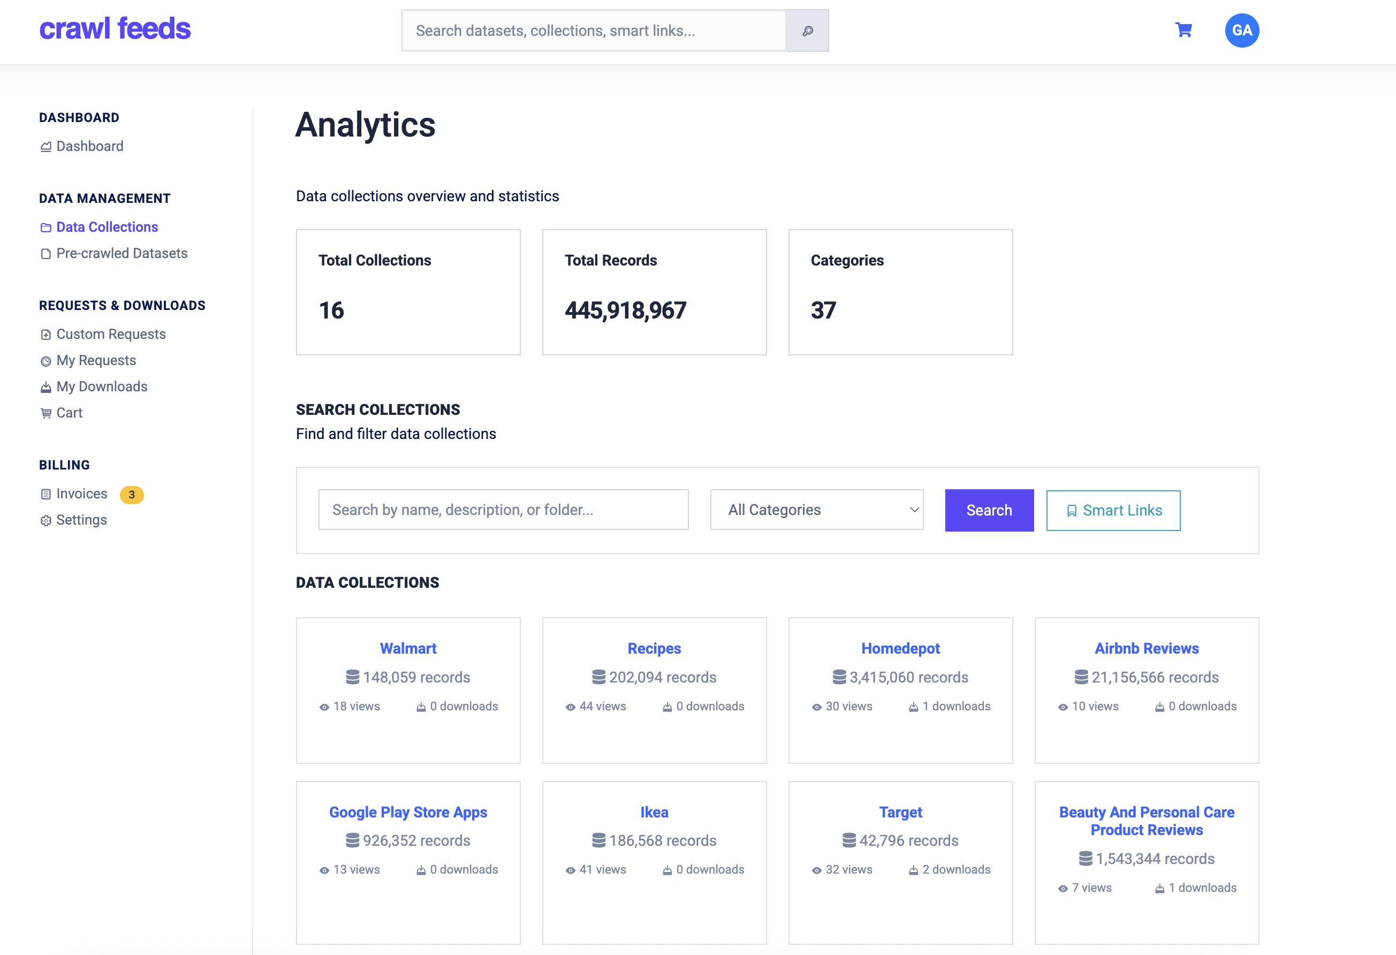Screen dimensions: 1396x955
Task: Click the magnifier icon in the top search bar
Action: point(807,30)
